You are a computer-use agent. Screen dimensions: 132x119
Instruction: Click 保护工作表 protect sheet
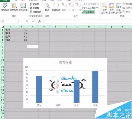pyautogui.click(x=105, y=8)
